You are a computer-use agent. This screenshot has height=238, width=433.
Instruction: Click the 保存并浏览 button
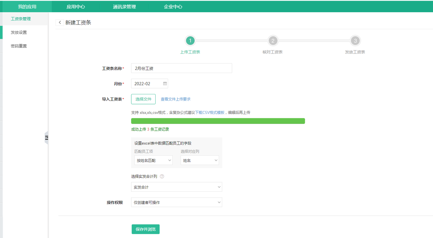tap(145, 229)
